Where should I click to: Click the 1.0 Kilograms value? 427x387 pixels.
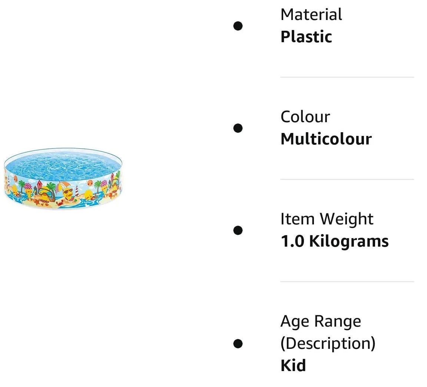pyautogui.click(x=335, y=241)
